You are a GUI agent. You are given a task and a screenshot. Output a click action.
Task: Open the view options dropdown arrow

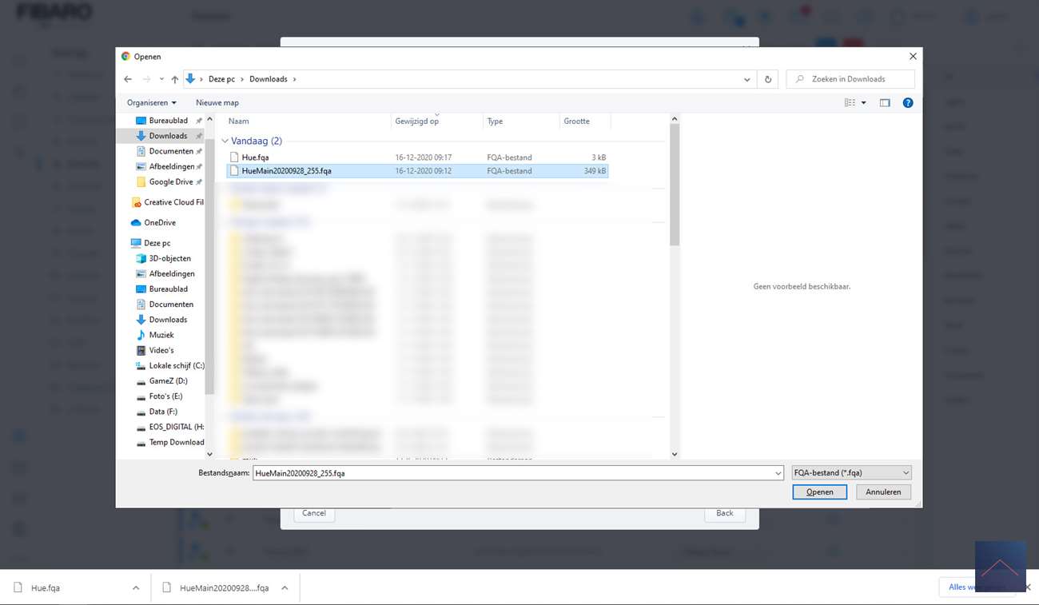864,103
